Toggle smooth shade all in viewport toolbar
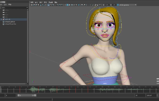 (x=68, y=5)
